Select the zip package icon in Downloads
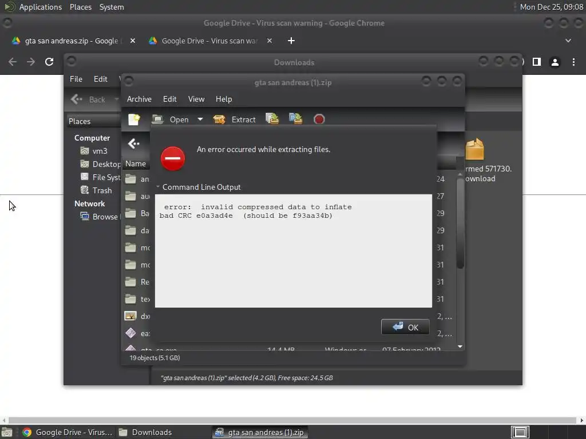The height and width of the screenshot is (439, 586). point(474,149)
